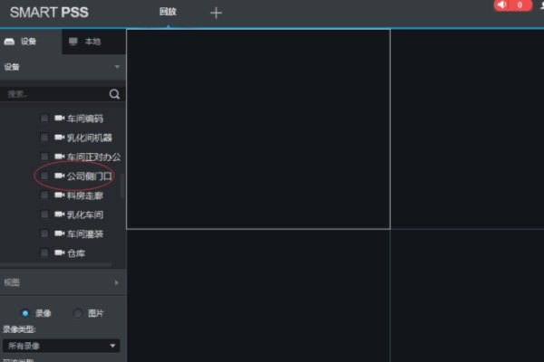Expand the 视图 panel arrow
The height and width of the screenshot is (362, 544).
(116, 282)
